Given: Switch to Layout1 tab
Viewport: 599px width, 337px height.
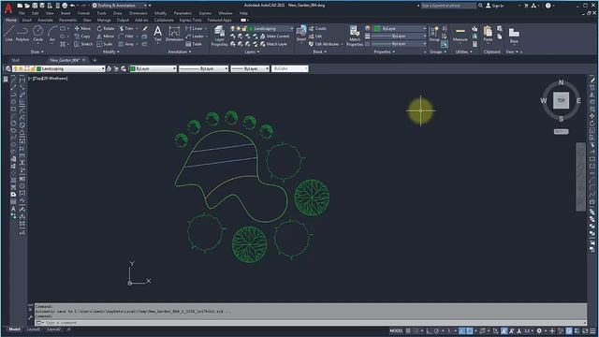Looking at the screenshot, I should 34,330.
